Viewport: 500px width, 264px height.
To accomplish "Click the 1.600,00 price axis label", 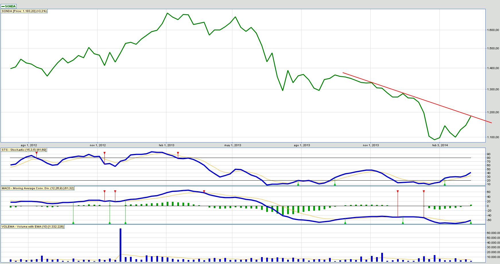I will (x=493, y=30).
